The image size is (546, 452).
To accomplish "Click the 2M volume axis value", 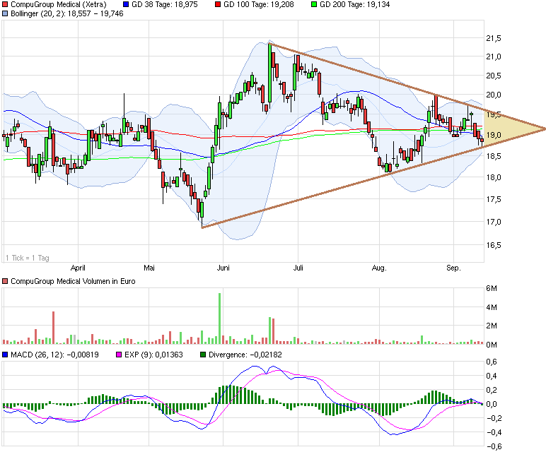I will 492,326.
